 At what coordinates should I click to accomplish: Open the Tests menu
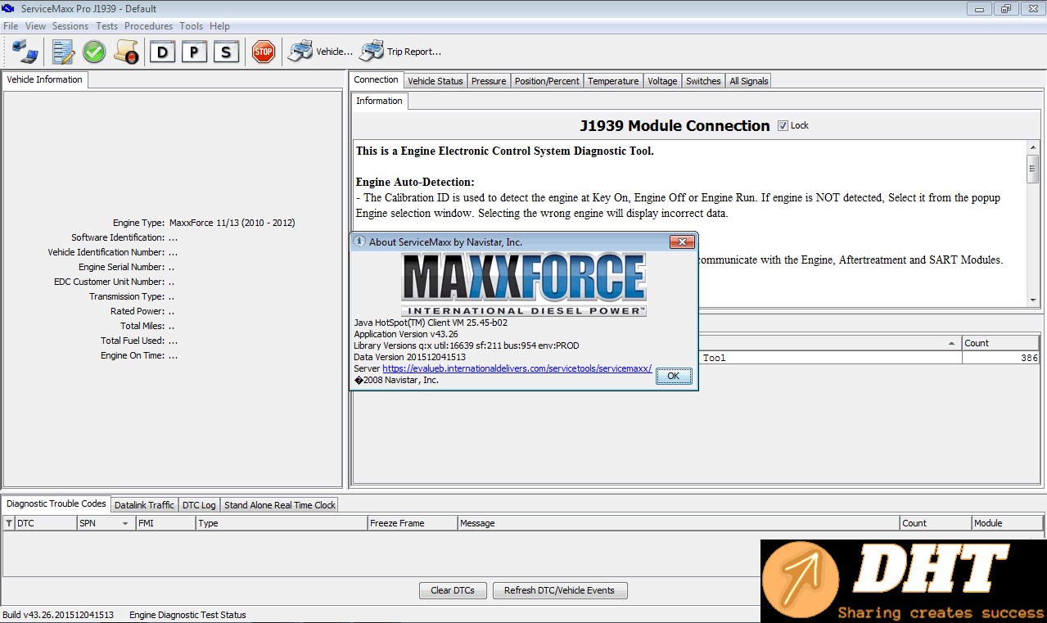pos(106,26)
